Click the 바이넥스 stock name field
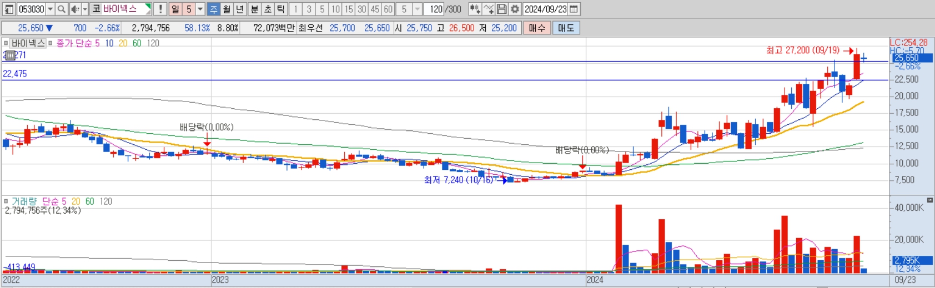Image resolution: width=935 pixels, height=288 pixels. pyautogui.click(x=126, y=9)
